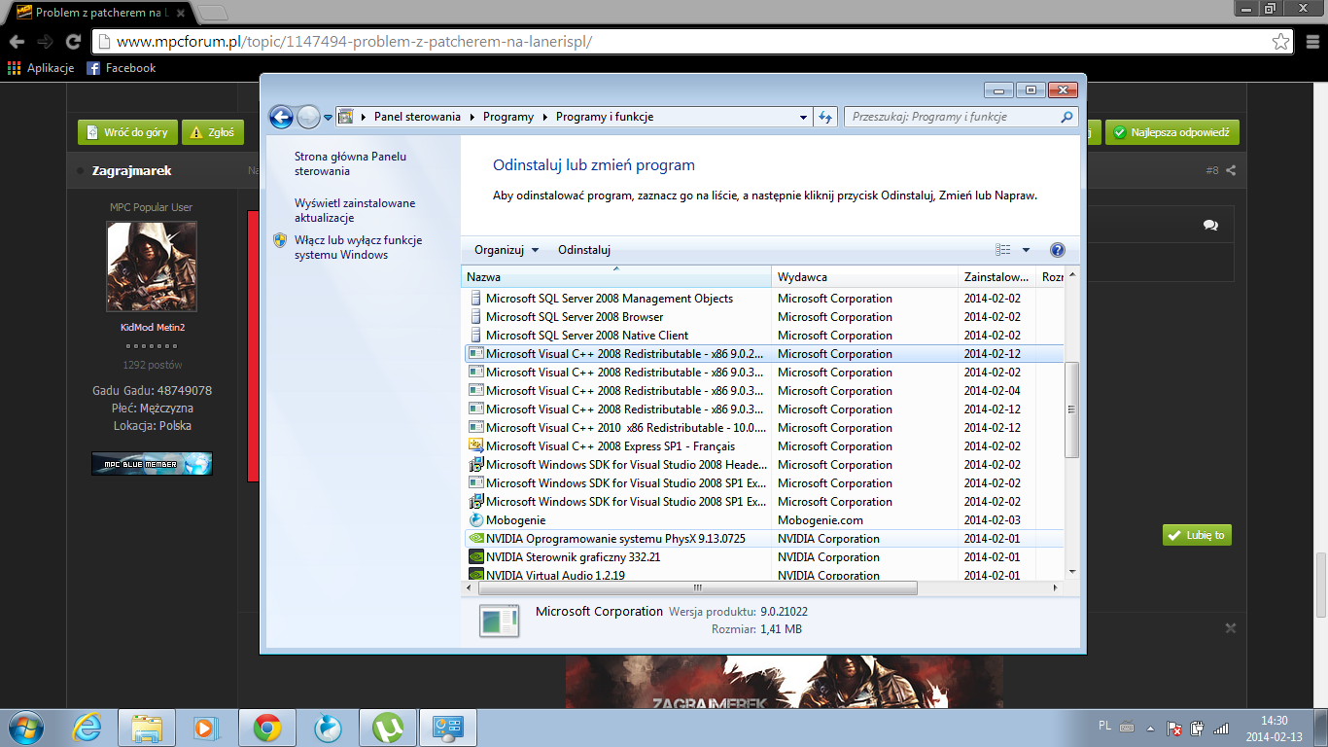1328x747 pixels.
Task: Click the Chrome address bar URL
Action: (354, 42)
